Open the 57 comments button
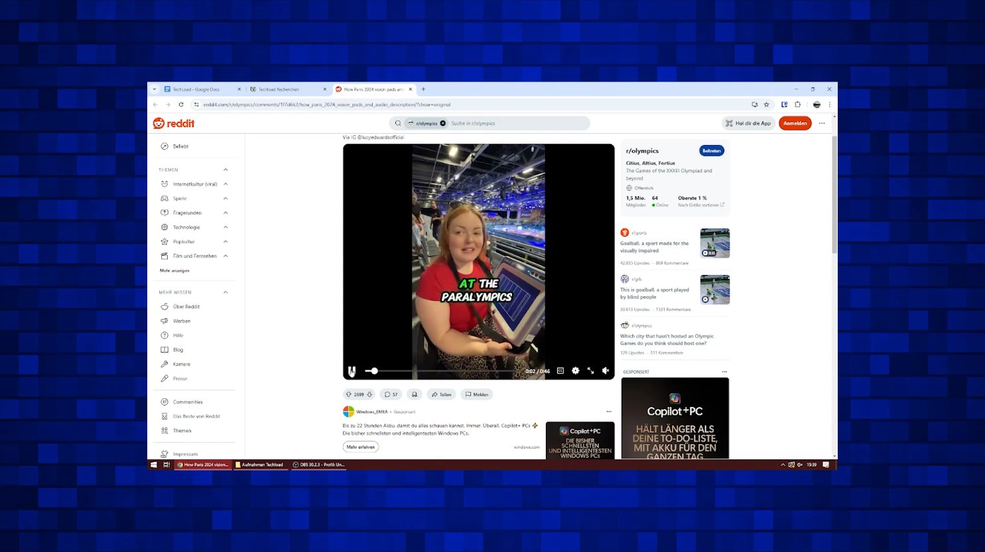The width and height of the screenshot is (985, 552). tap(391, 394)
